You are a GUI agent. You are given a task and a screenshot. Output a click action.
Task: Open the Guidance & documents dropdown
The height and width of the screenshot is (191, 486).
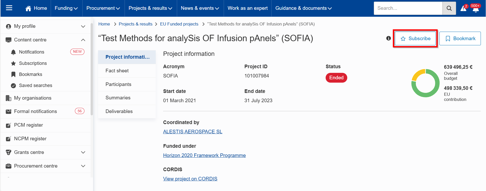[303, 8]
